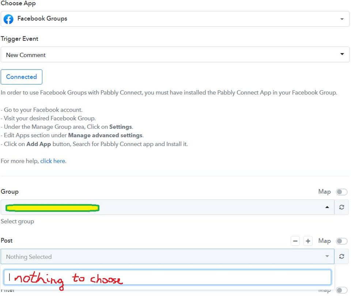The image size is (351, 296).
Task: Open the Trigger Event dropdown showing New Comment
Action: [175, 55]
